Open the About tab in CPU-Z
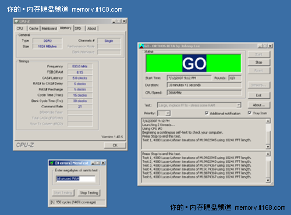This screenshot has width=291, height=215. [91, 28]
